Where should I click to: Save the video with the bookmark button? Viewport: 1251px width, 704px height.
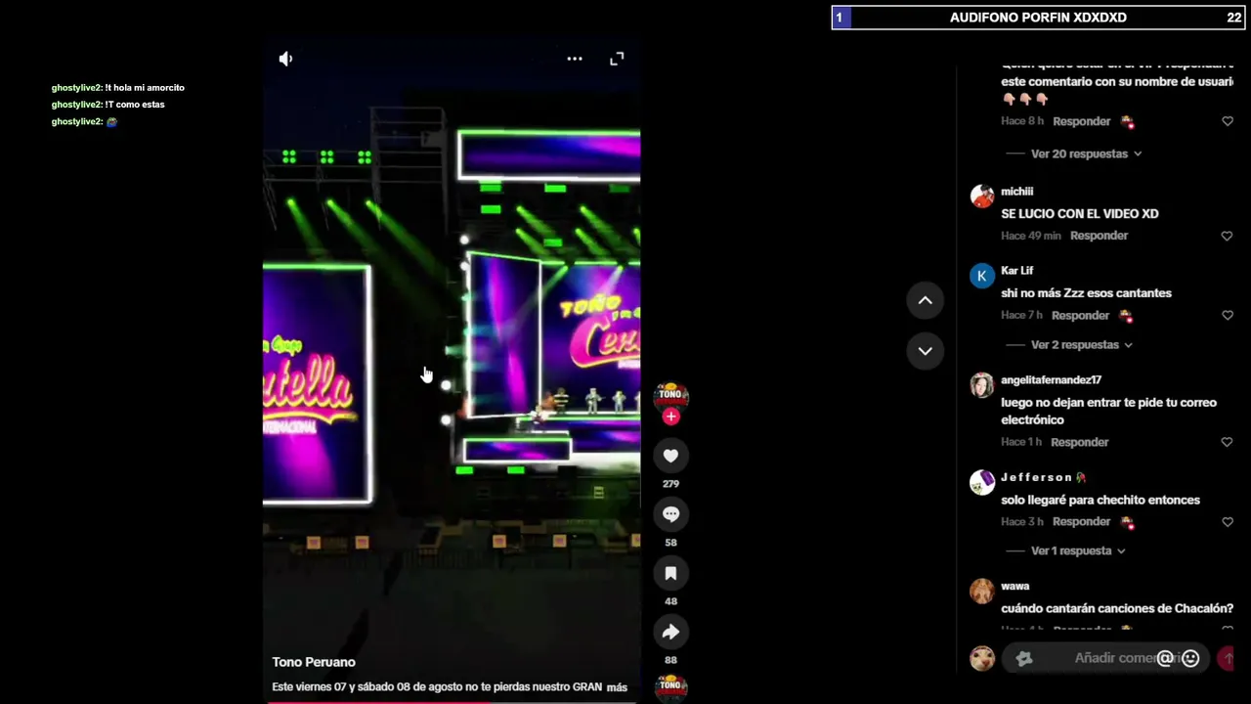point(670,573)
